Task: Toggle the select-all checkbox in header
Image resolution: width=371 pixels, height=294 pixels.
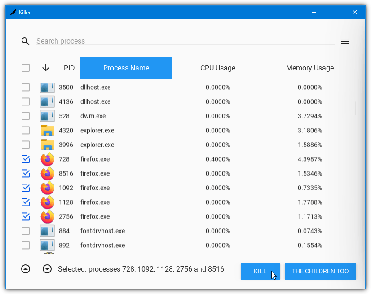Action: pos(26,68)
